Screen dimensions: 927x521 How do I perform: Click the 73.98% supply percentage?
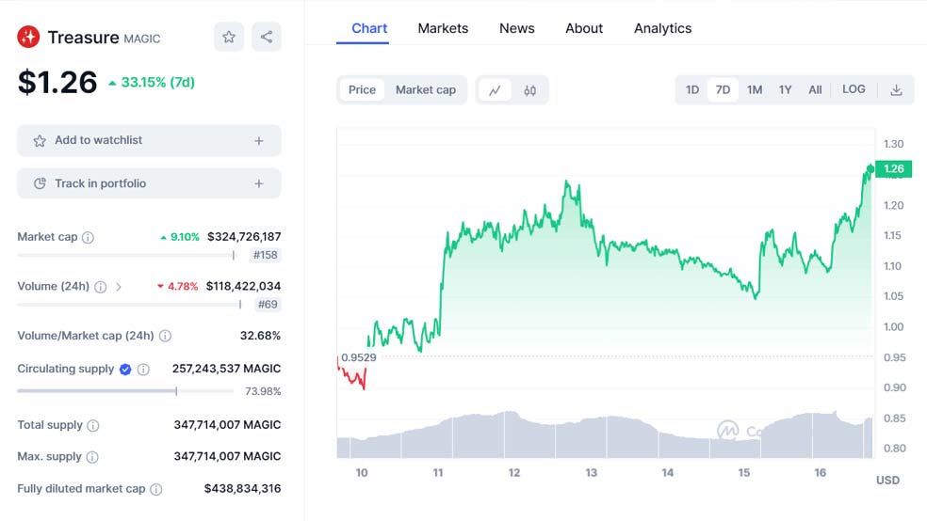pos(263,391)
